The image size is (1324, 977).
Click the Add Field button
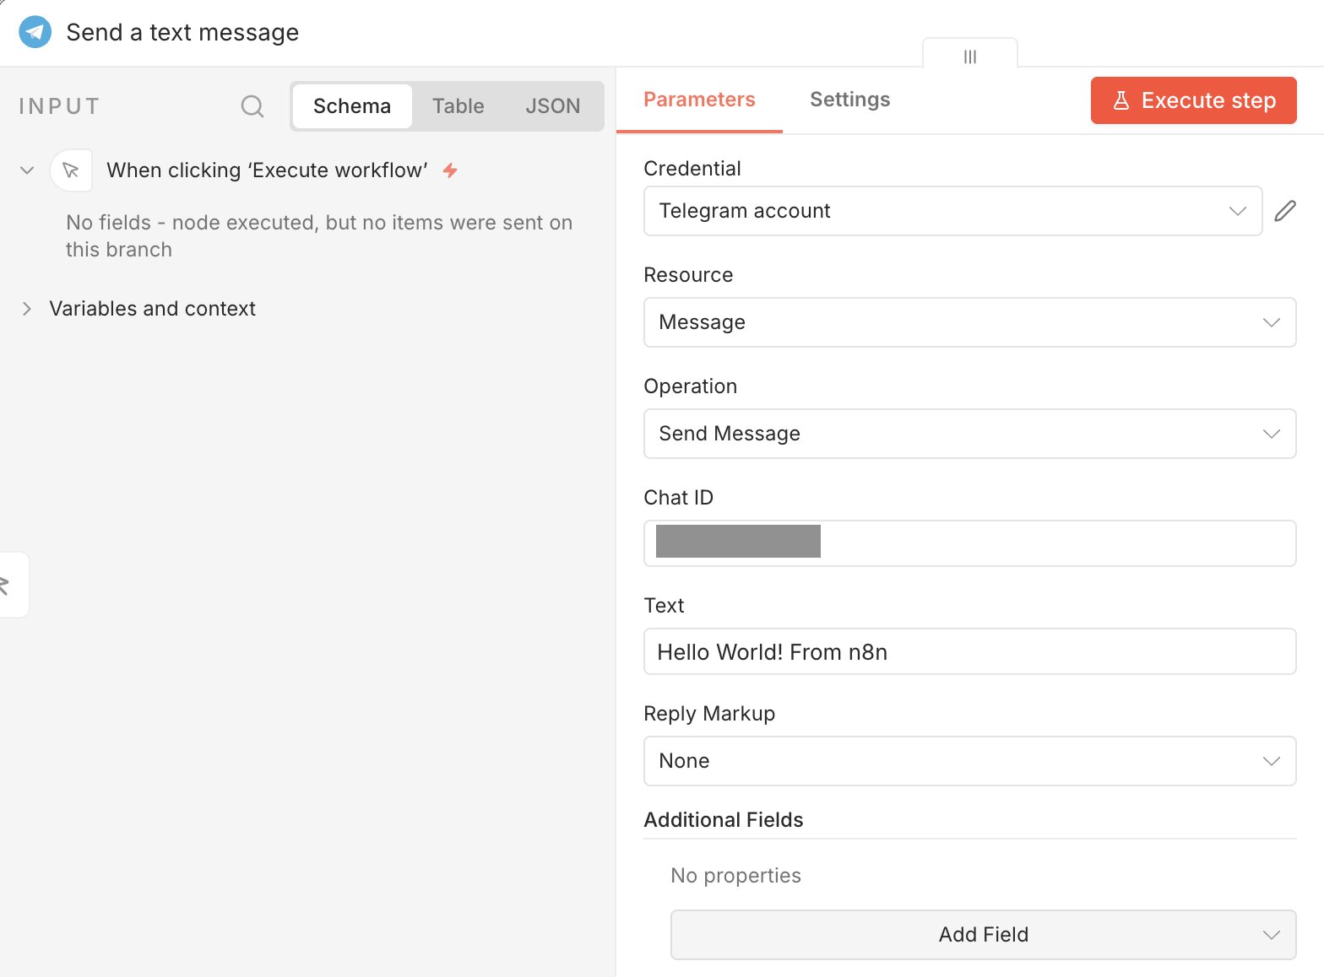click(982, 935)
